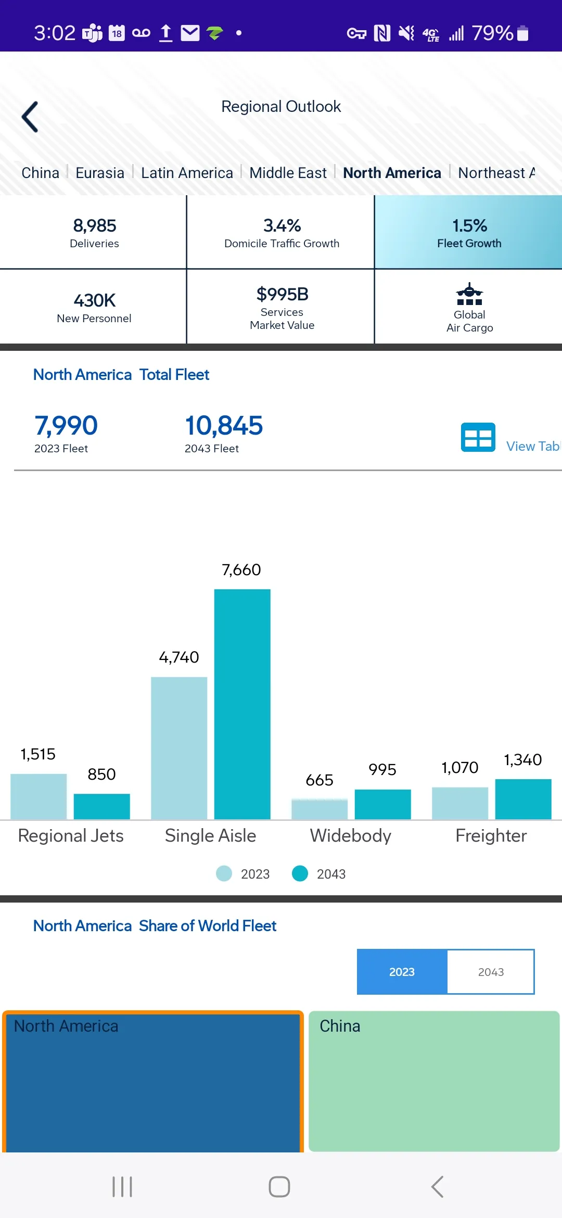Tap the Teams notification icon in status bar
This screenshot has height=1218, width=562.
92,33
